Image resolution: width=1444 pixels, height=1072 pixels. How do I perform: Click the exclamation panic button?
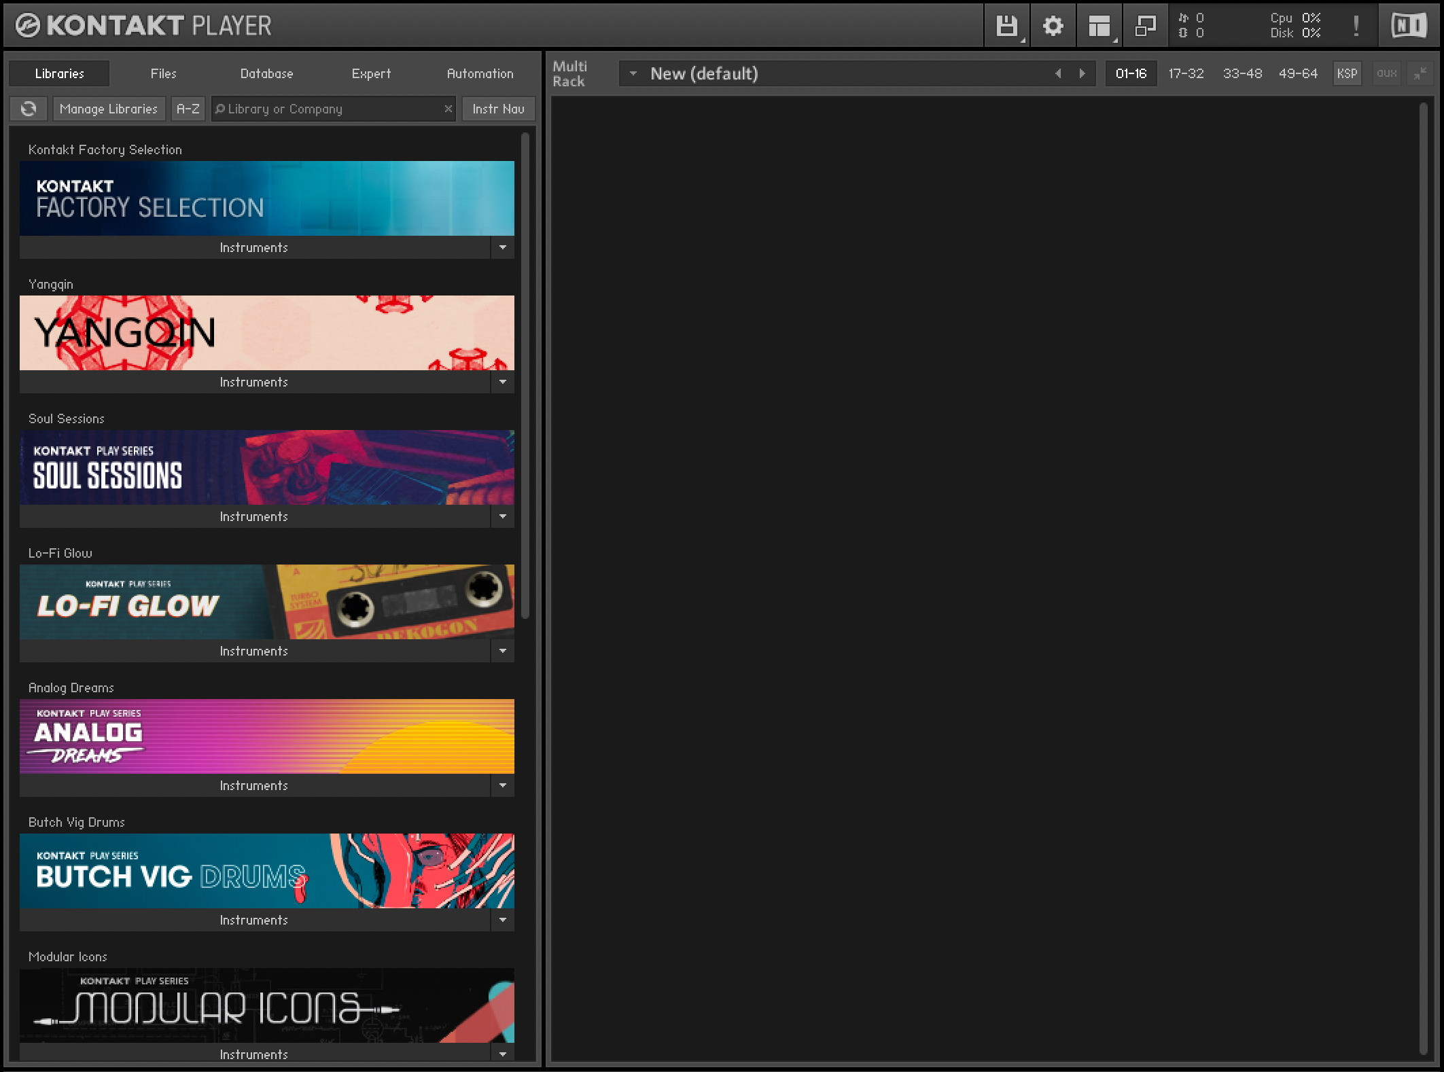pos(1356,26)
